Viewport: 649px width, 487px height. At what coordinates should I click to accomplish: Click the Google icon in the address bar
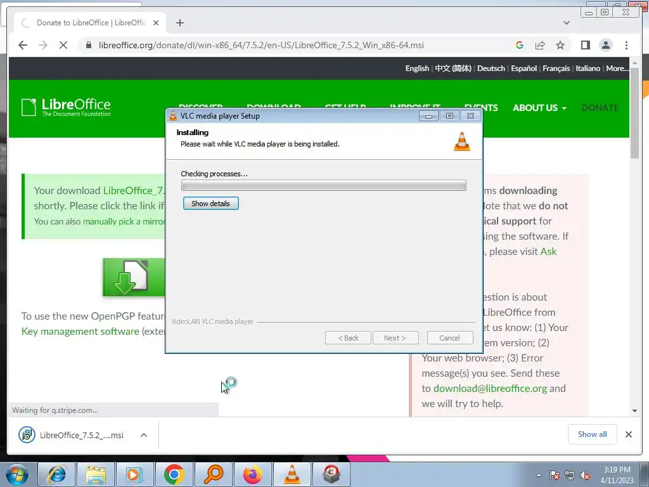click(x=520, y=45)
